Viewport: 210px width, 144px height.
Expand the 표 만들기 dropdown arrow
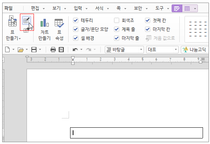click(x=20, y=39)
